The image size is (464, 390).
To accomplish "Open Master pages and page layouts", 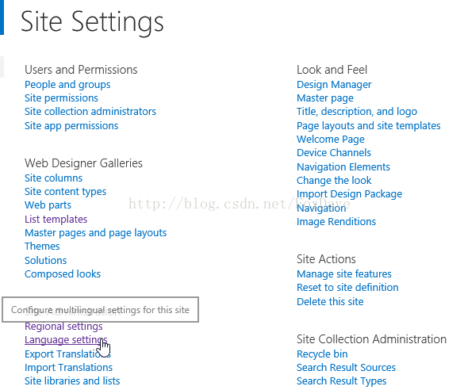I will [96, 233].
